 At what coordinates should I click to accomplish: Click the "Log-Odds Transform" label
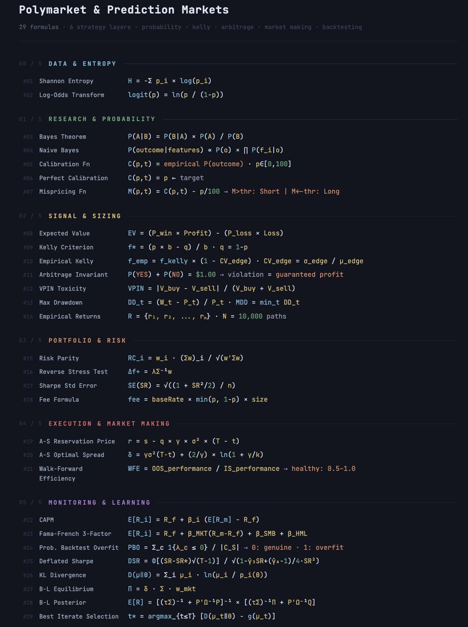[72, 95]
